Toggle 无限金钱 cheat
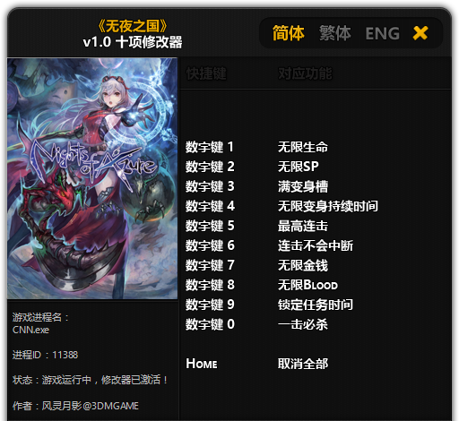Screen dimensions: 459x421 [x=303, y=265]
